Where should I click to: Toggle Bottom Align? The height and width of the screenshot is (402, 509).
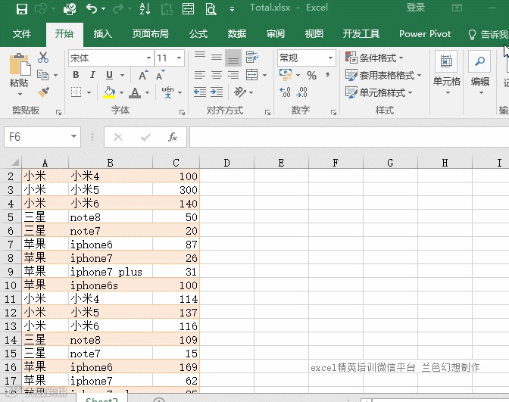(233, 58)
